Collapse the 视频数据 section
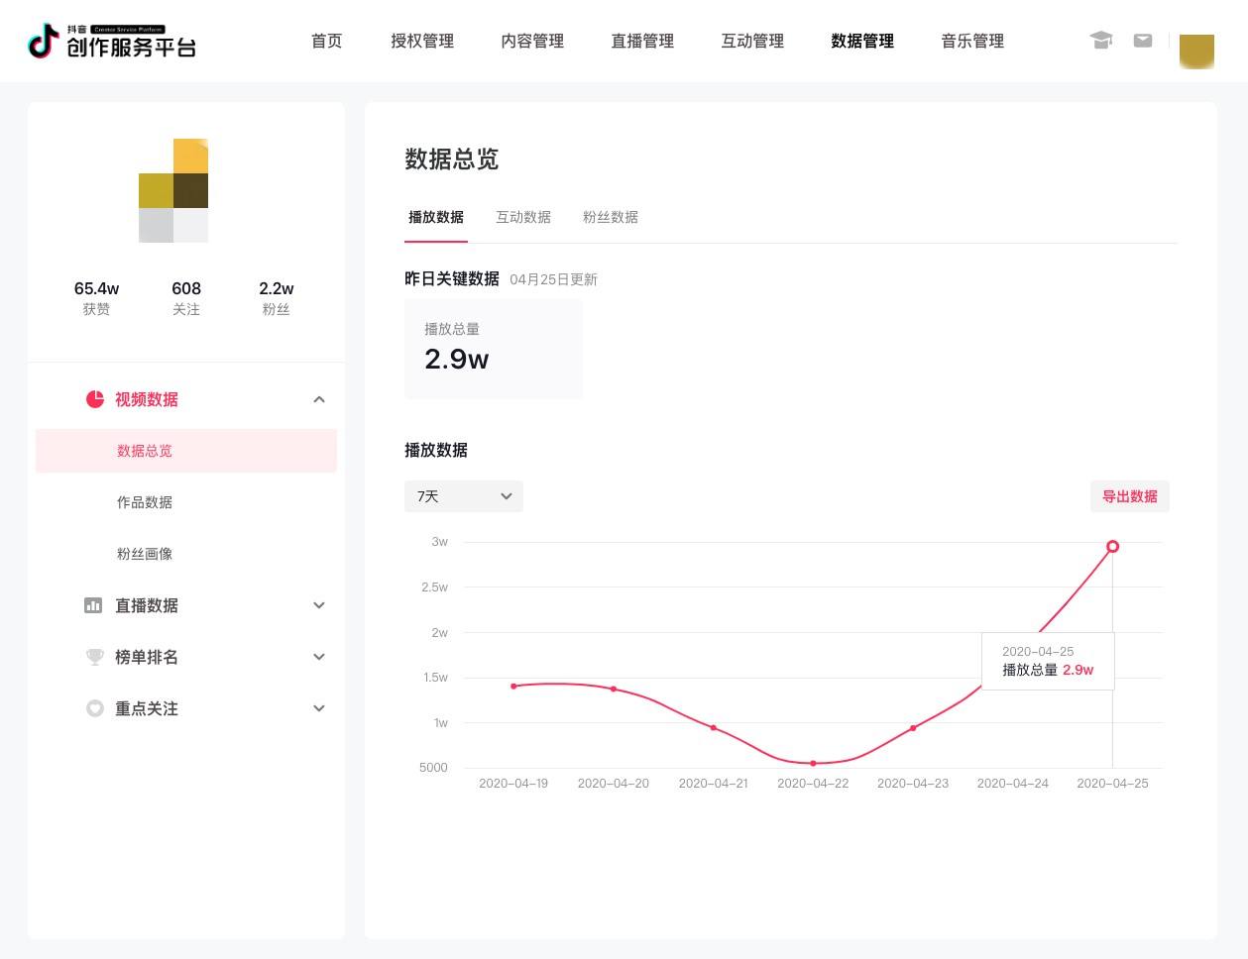 tap(319, 399)
